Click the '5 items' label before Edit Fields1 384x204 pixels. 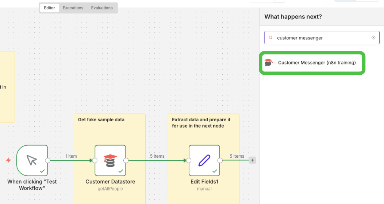pyautogui.click(x=157, y=156)
